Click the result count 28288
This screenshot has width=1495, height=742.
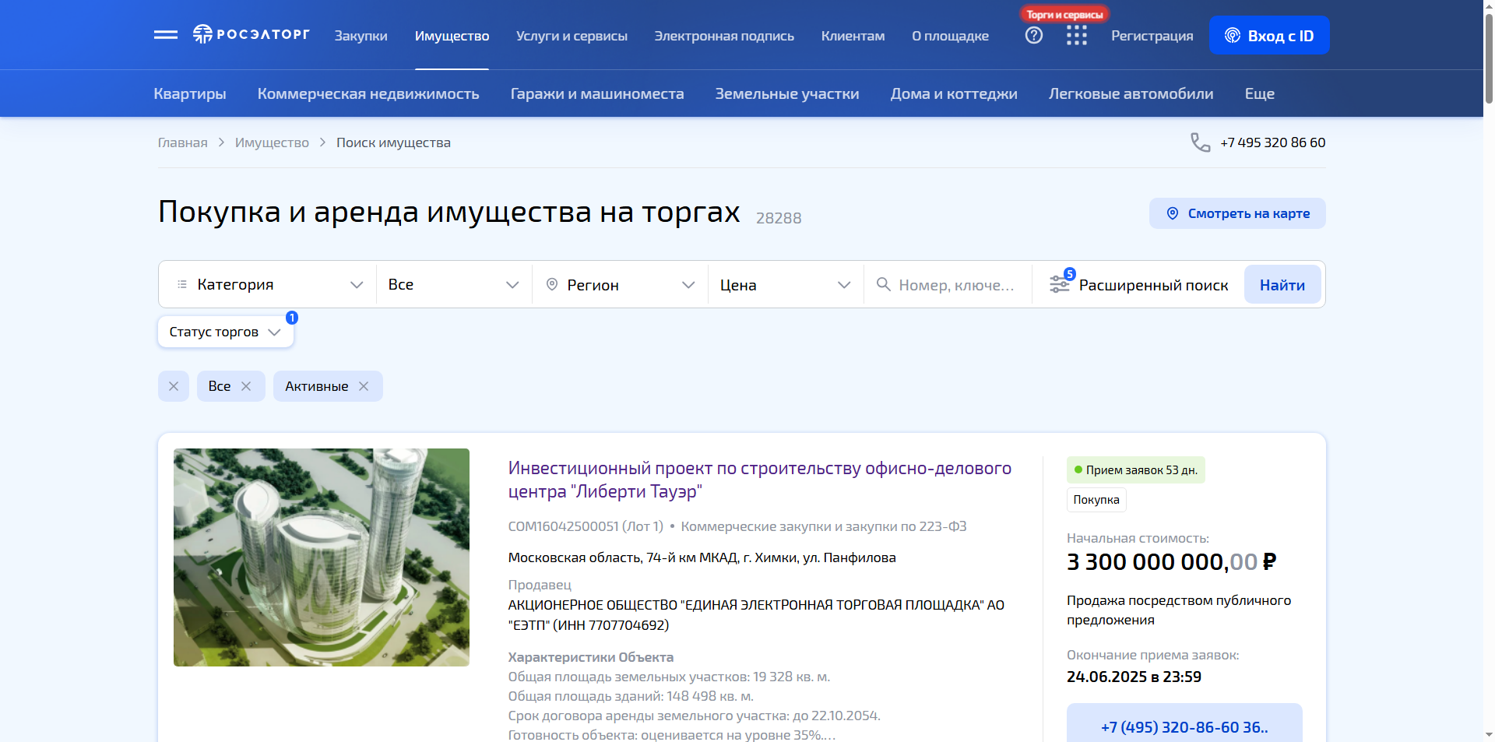pos(779,218)
